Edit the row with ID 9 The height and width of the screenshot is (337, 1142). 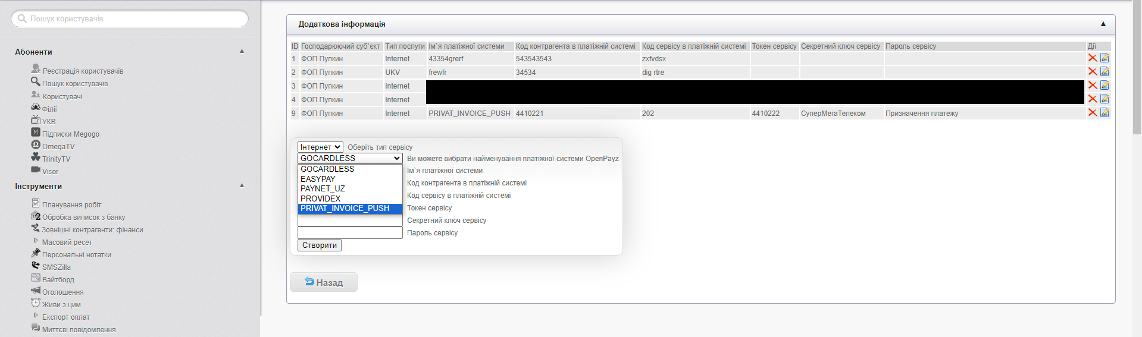pos(1105,113)
